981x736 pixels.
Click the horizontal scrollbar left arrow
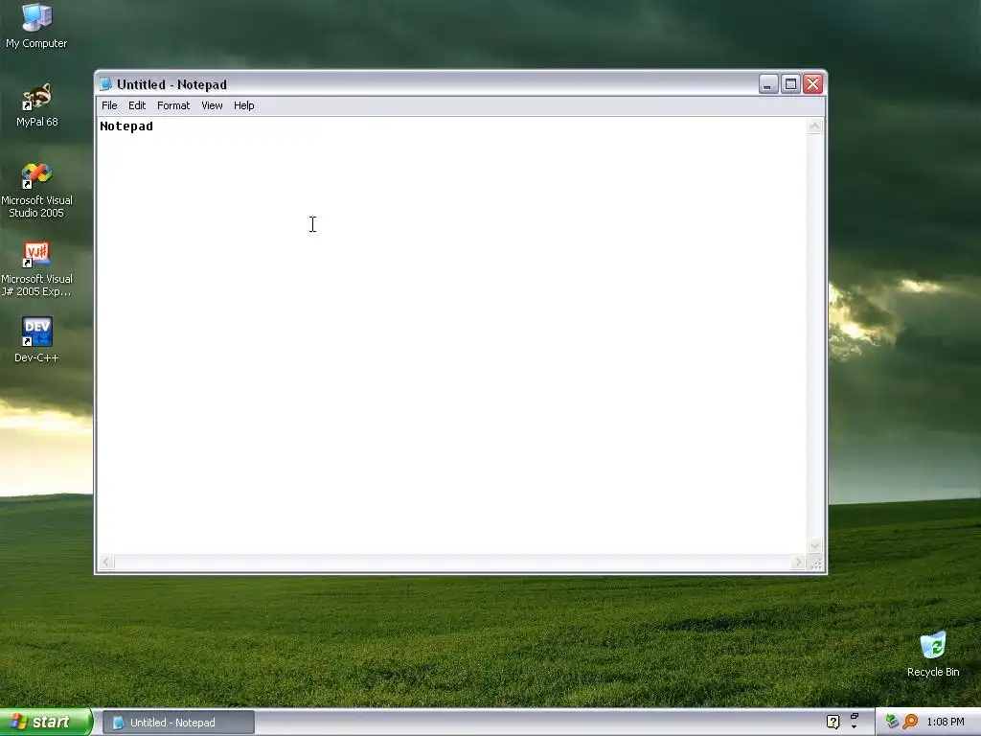tap(107, 562)
